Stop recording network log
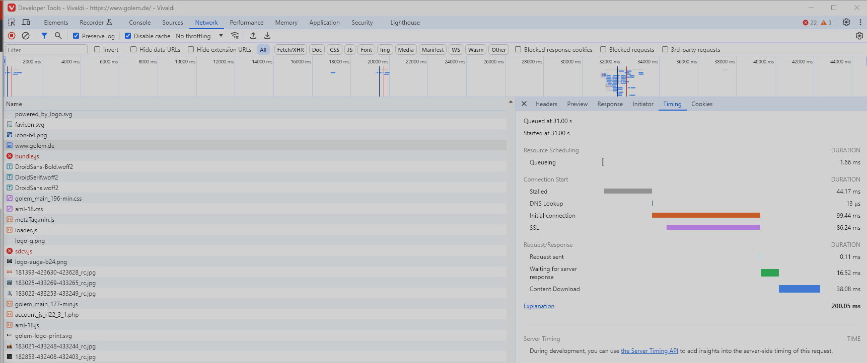 (12, 36)
